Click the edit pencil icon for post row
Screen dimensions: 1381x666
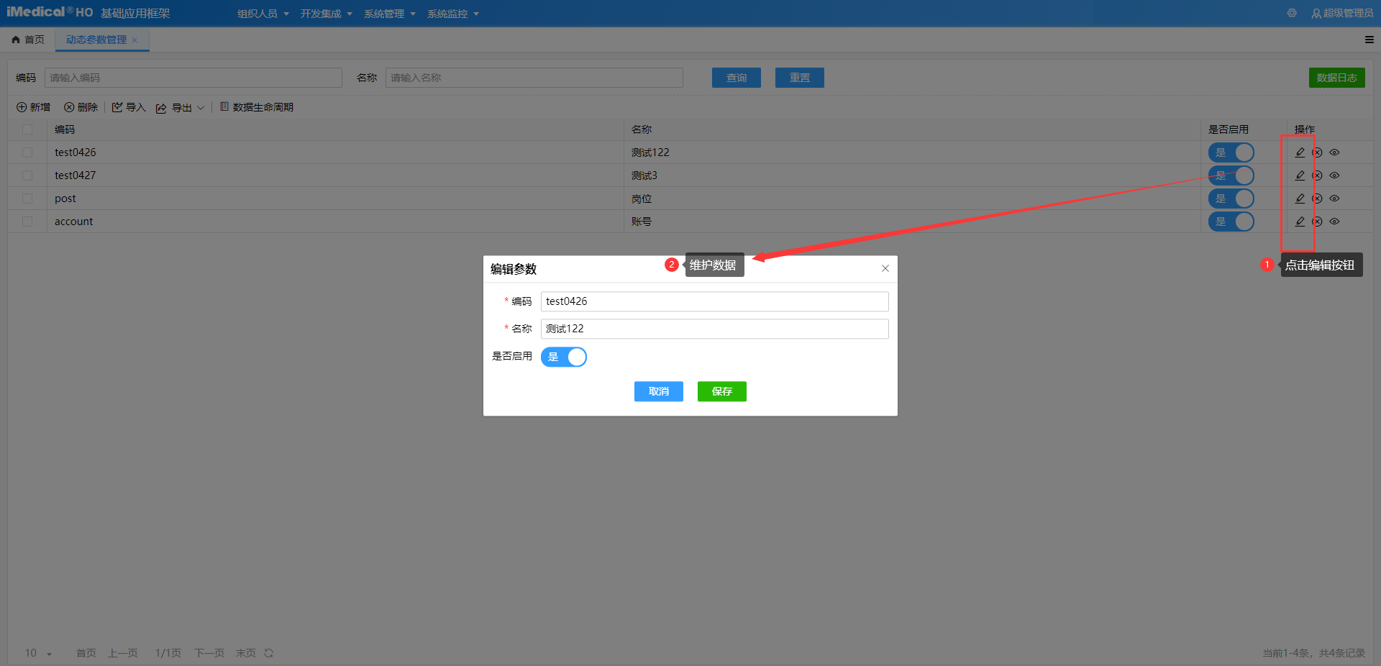(1300, 199)
